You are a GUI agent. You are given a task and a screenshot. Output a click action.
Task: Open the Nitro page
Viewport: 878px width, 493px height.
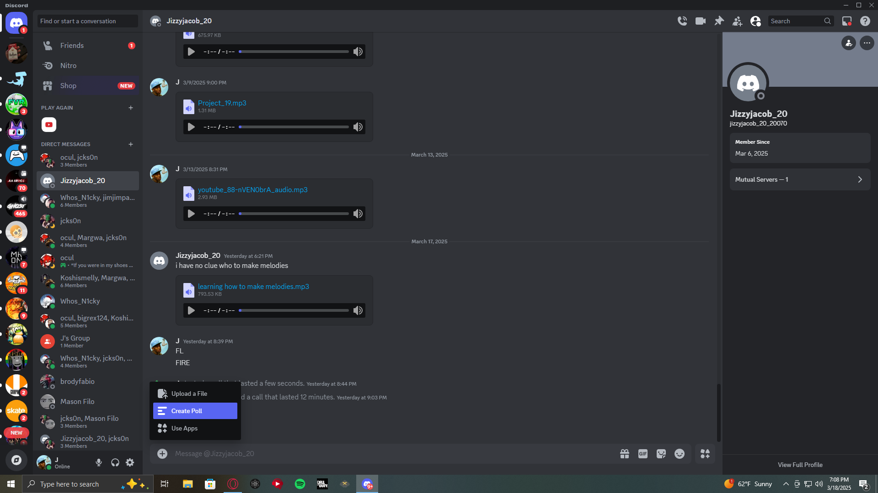[88, 66]
